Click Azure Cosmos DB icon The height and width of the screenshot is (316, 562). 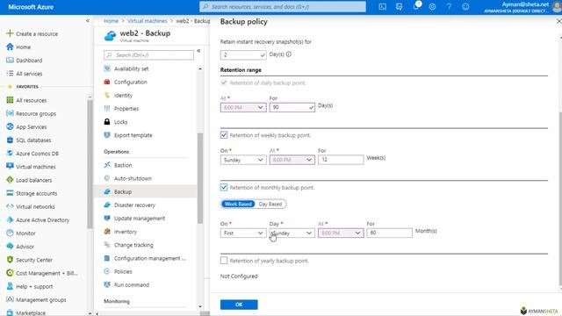point(10,153)
